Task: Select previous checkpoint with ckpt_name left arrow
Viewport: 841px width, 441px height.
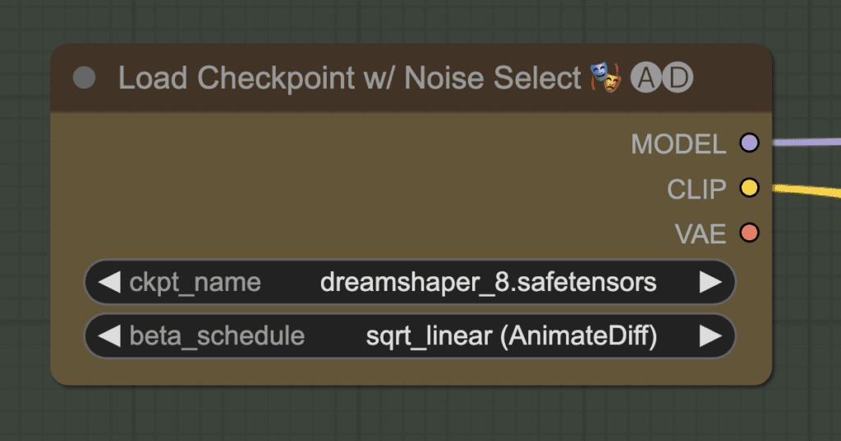Action: pos(109,282)
